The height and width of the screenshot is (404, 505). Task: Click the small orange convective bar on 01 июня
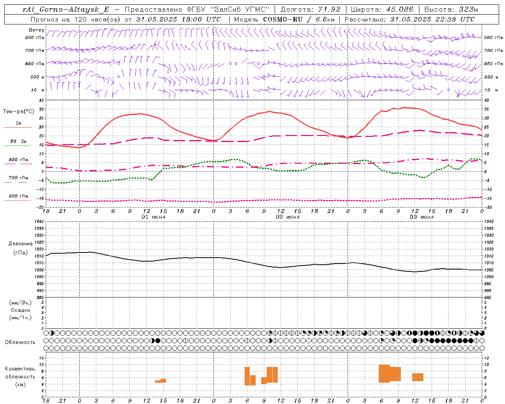tap(161, 381)
